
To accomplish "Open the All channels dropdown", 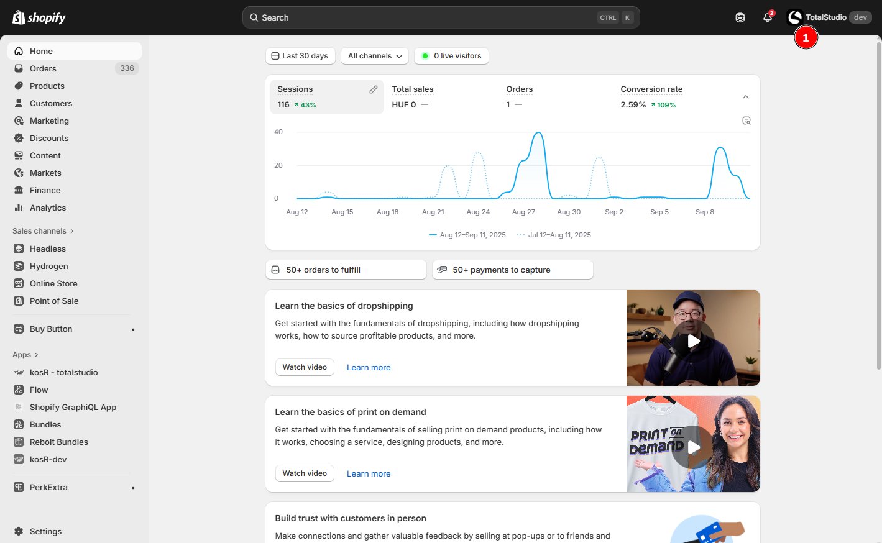I will point(375,56).
